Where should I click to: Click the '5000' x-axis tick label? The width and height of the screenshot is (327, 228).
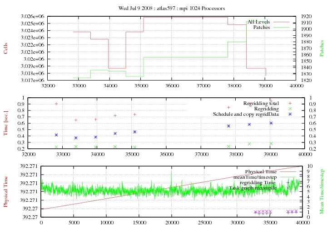pos(74,223)
